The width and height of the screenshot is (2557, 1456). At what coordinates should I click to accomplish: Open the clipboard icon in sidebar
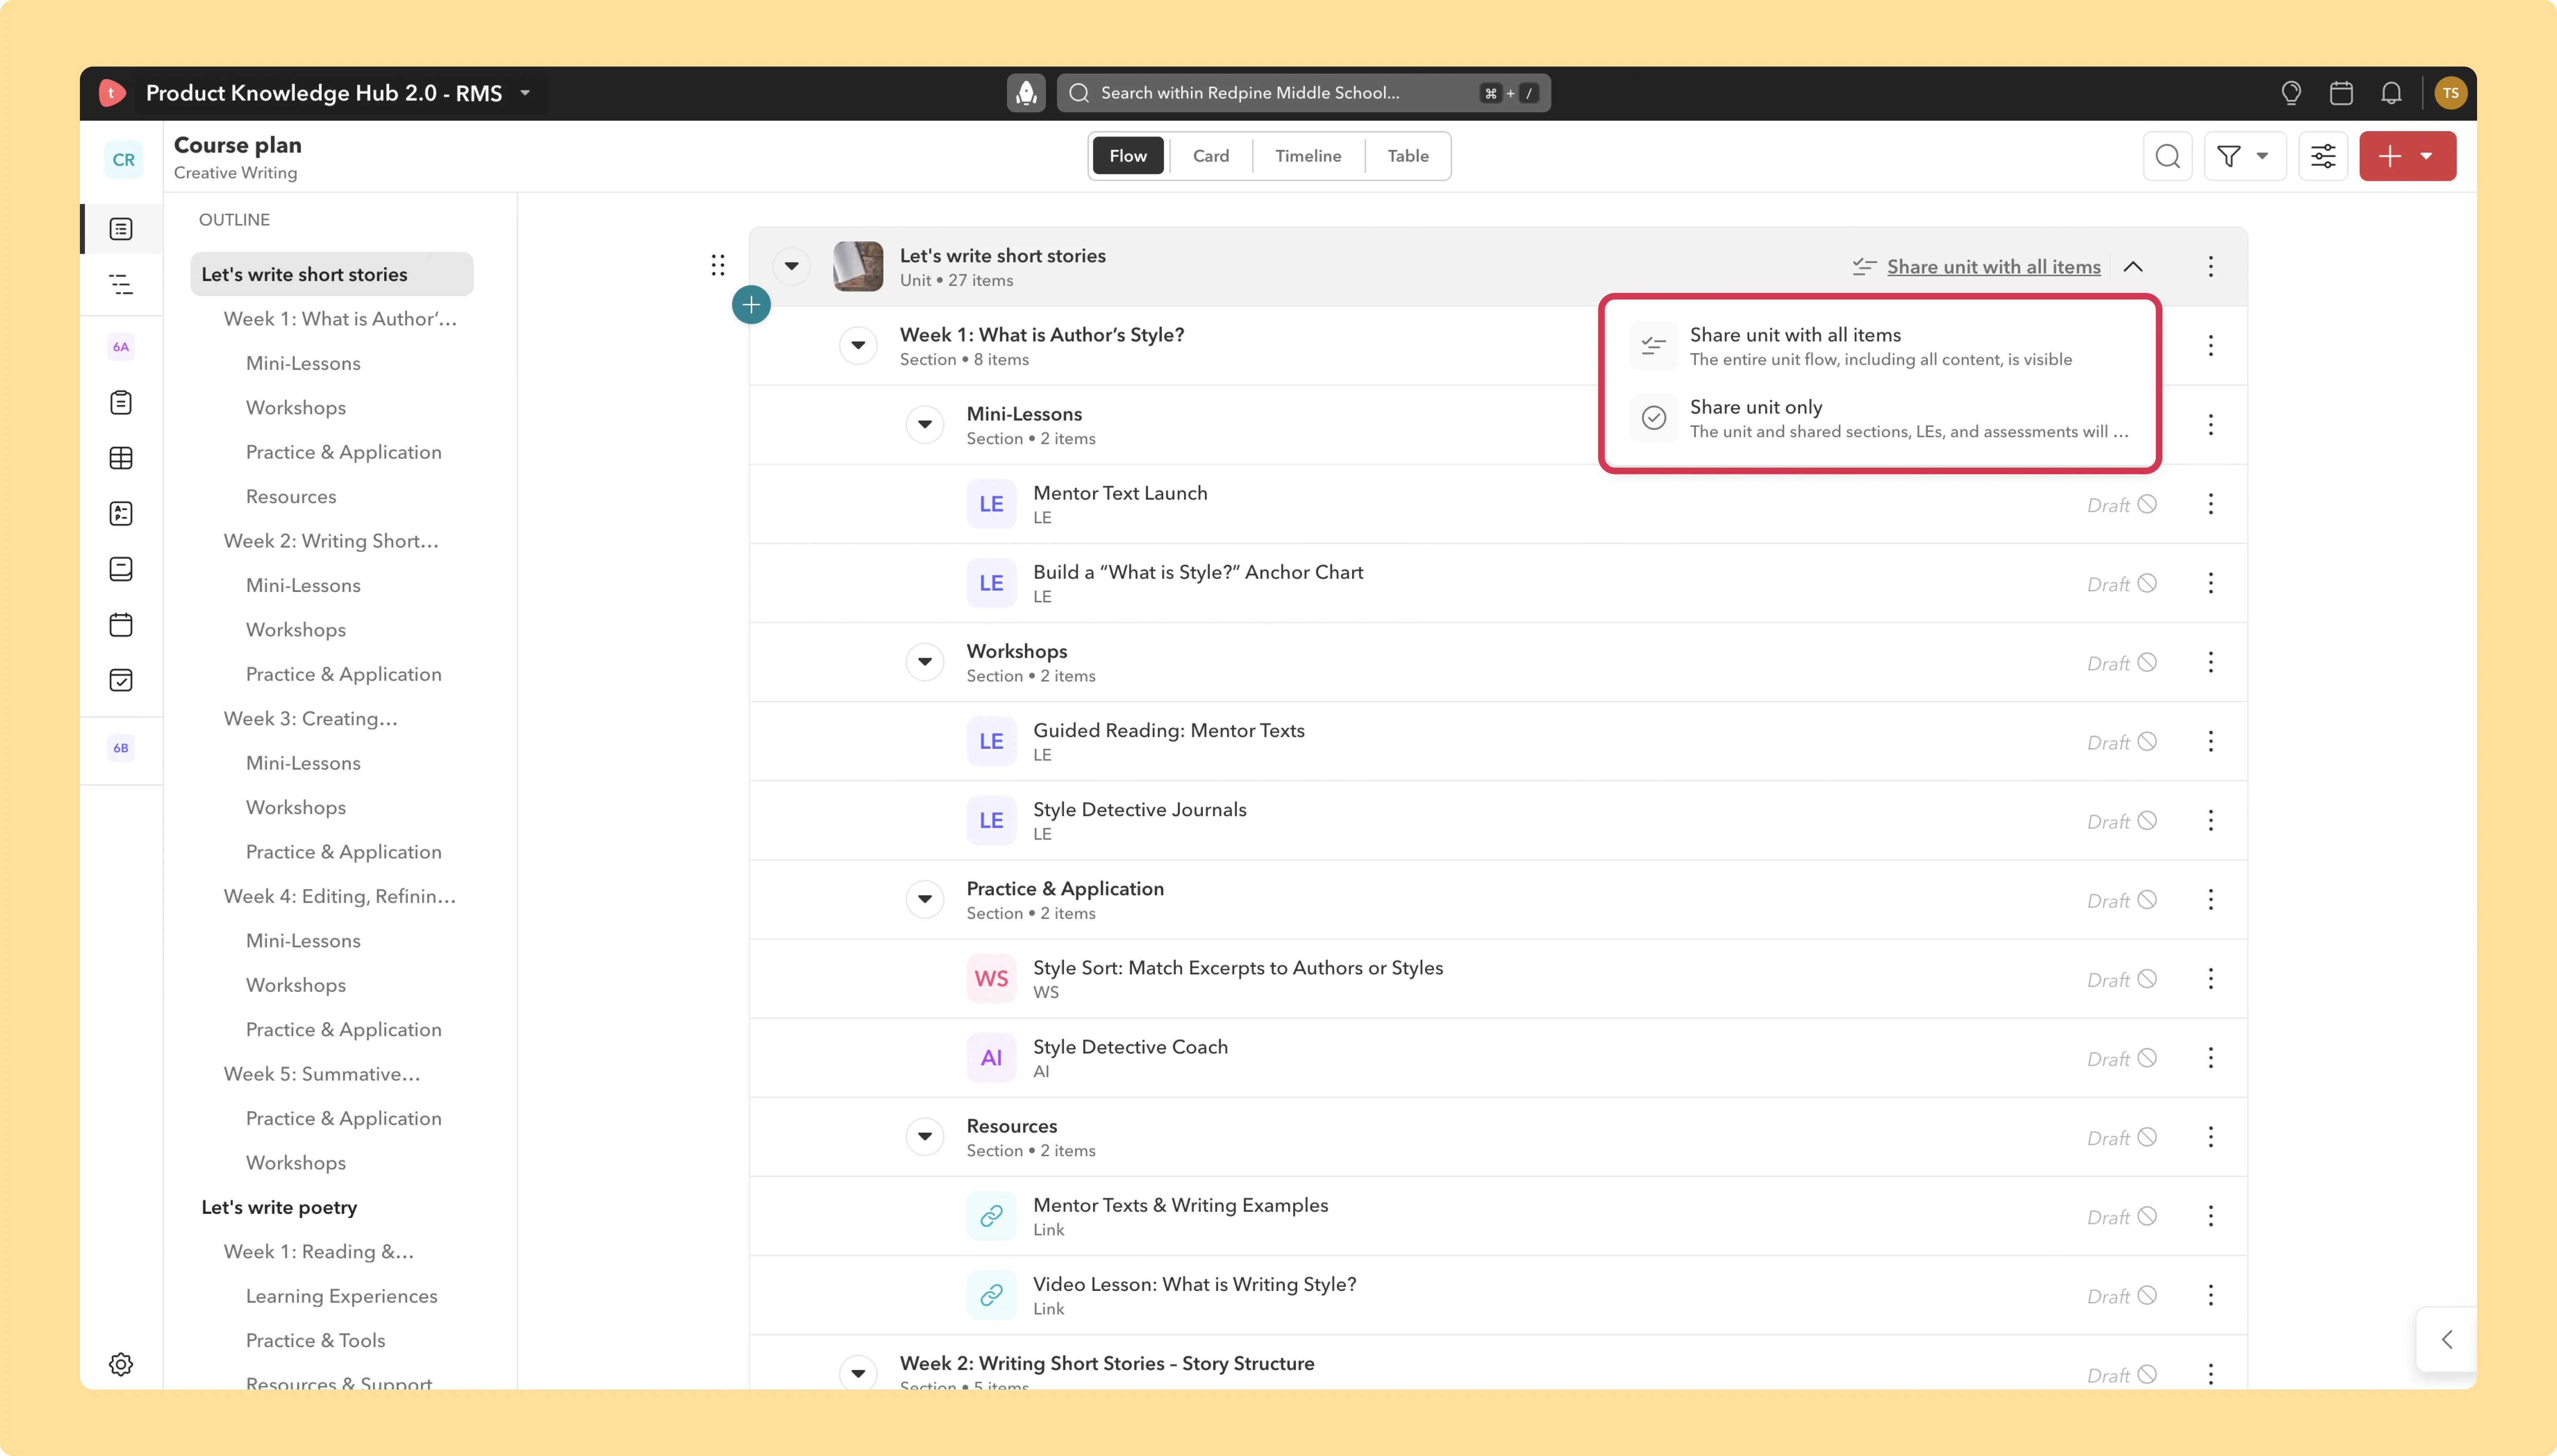point(121,403)
